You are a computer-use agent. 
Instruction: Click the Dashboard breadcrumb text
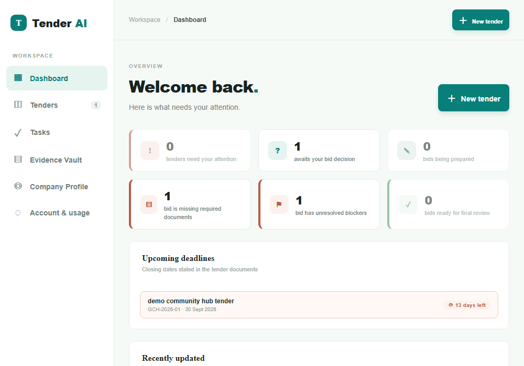(x=190, y=20)
